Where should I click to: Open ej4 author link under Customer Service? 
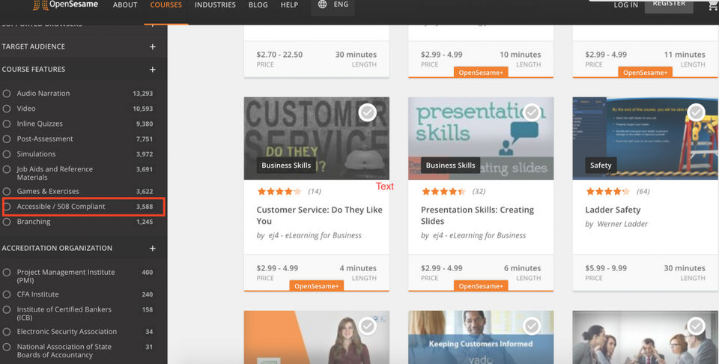click(x=315, y=236)
